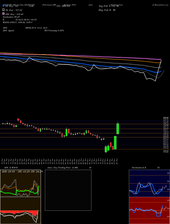
Task: Click the magenta 200 Day legend swatch
Action: (3, 14)
